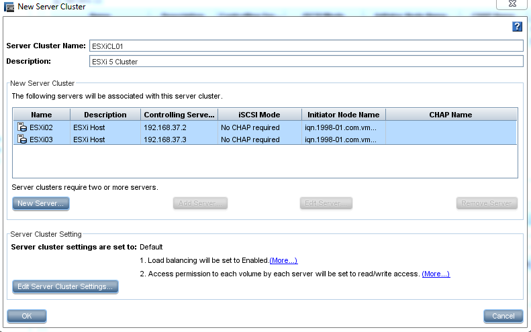Click the app icon in title bar
Image resolution: width=531 pixels, height=332 pixels.
[x=9, y=7]
